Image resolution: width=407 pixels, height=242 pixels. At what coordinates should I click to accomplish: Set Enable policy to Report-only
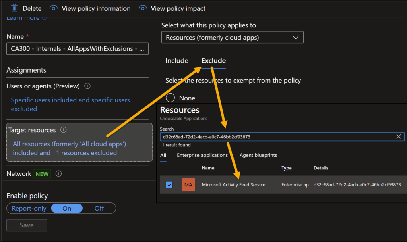(x=29, y=208)
